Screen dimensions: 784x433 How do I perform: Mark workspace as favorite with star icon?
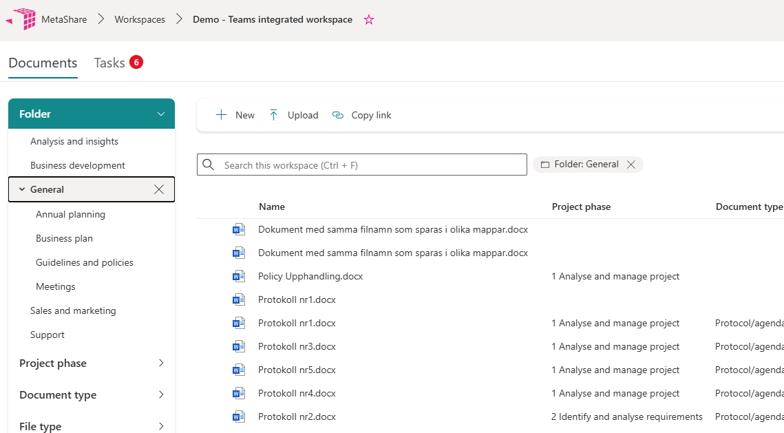click(369, 20)
